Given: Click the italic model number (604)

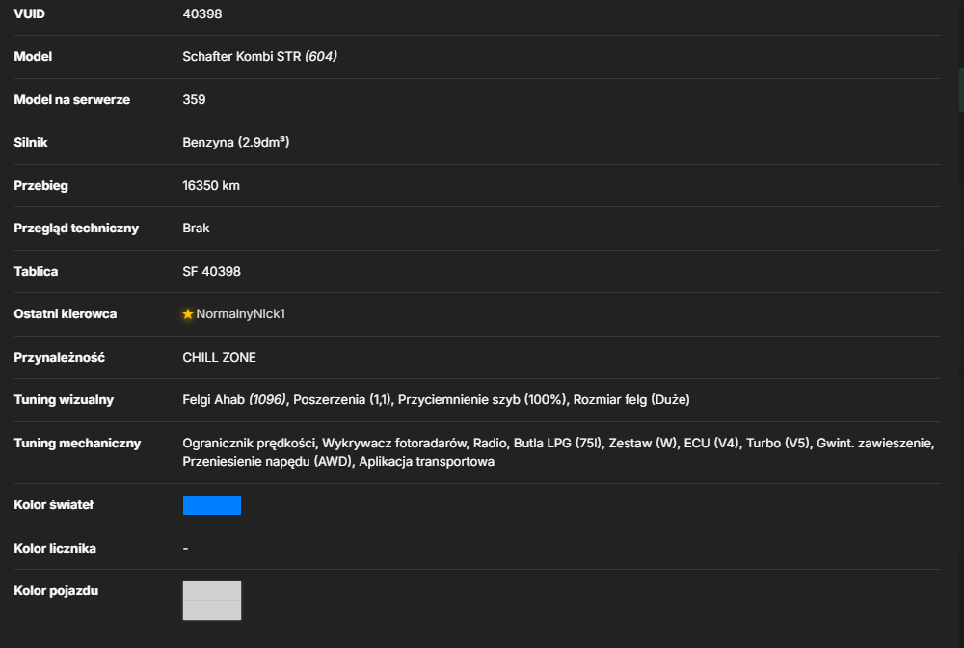Looking at the screenshot, I should tap(321, 57).
